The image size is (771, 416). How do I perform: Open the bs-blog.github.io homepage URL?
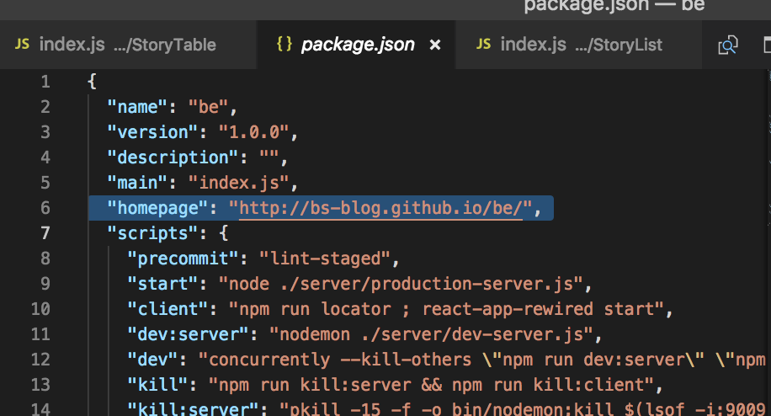(379, 208)
